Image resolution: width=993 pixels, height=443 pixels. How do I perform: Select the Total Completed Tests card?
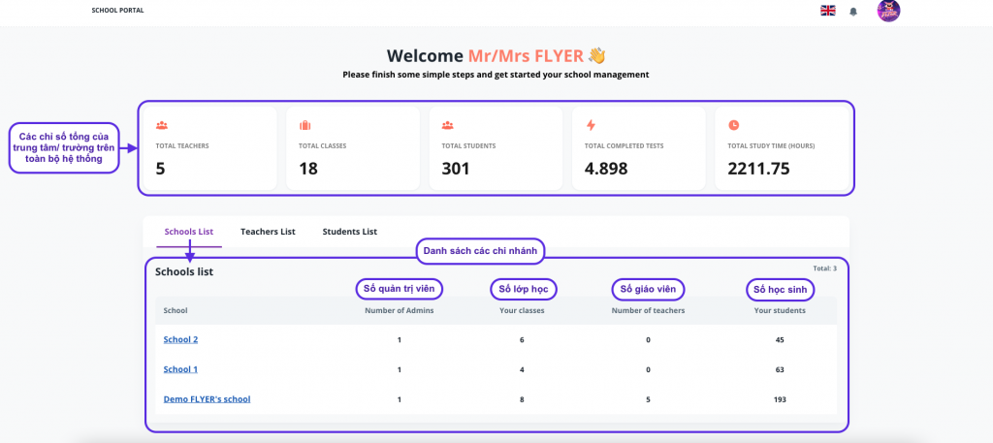coord(633,148)
